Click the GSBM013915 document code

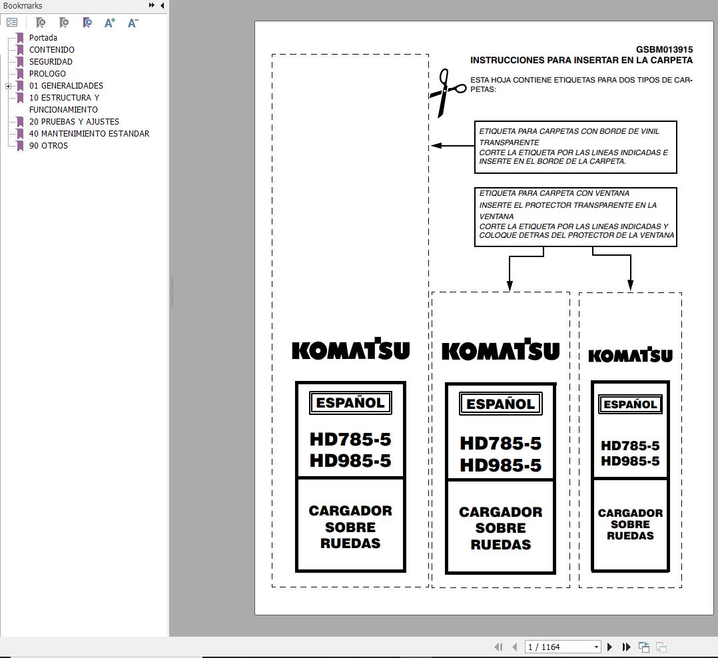click(664, 49)
